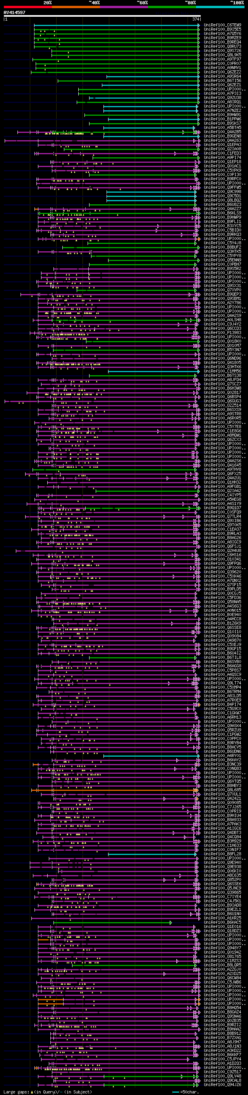Select hit UniRef100_Q6ZEZ2

click(222, 72)
